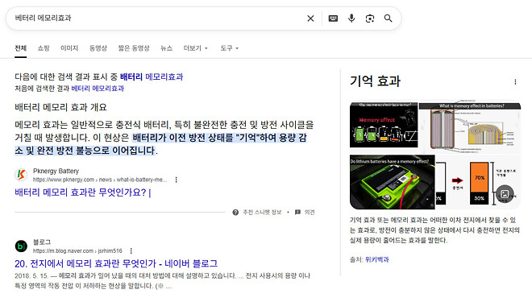Open result 배터리 메모리 효과란 무엇인가요?
This screenshot has height=302, width=532.
(83, 192)
